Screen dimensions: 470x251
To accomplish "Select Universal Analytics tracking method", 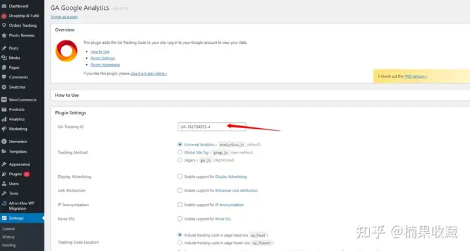I will point(180,144).
